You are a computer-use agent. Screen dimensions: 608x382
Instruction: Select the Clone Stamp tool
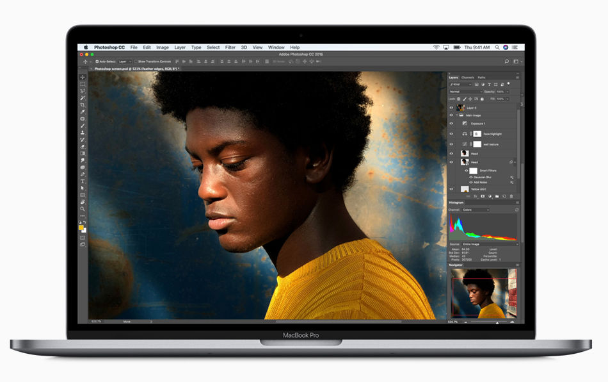pos(82,133)
